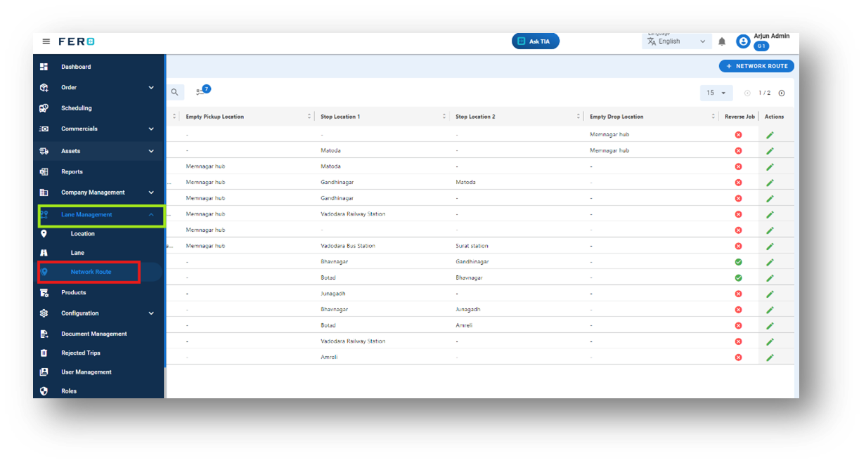Open the hamburger menu beside FERO logo
Image resolution: width=866 pixels, height=465 pixels.
46,41
